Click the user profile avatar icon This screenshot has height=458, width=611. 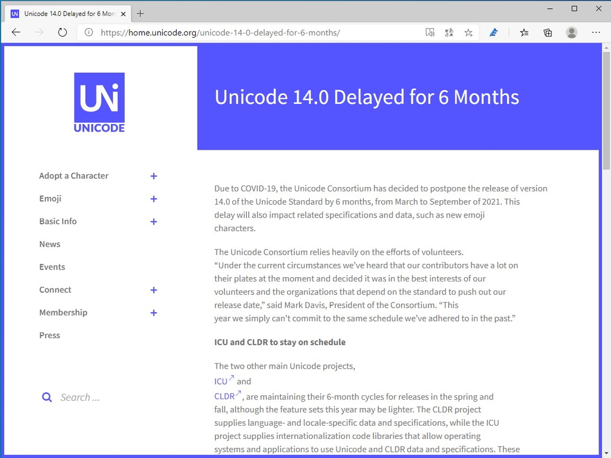572,32
